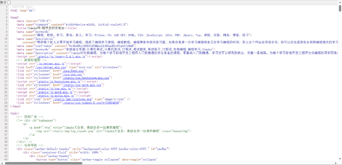
Task: Follow the index3.0.css?v=22024630 stylesheet link
Action: click(91, 103)
